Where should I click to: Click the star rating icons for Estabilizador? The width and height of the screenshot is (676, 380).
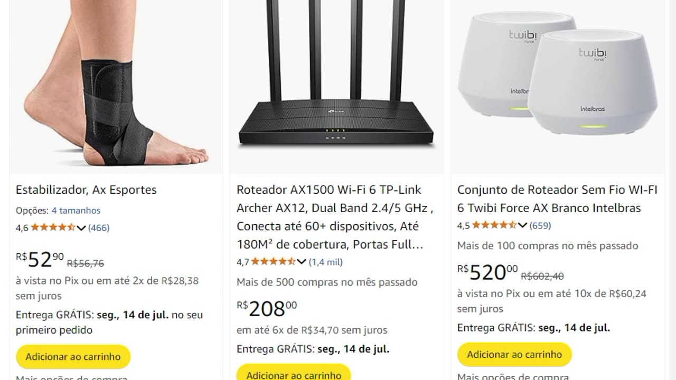click(53, 227)
